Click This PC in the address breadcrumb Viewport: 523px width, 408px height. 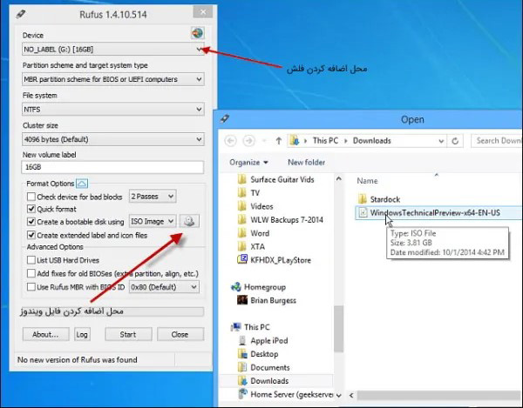(x=325, y=141)
